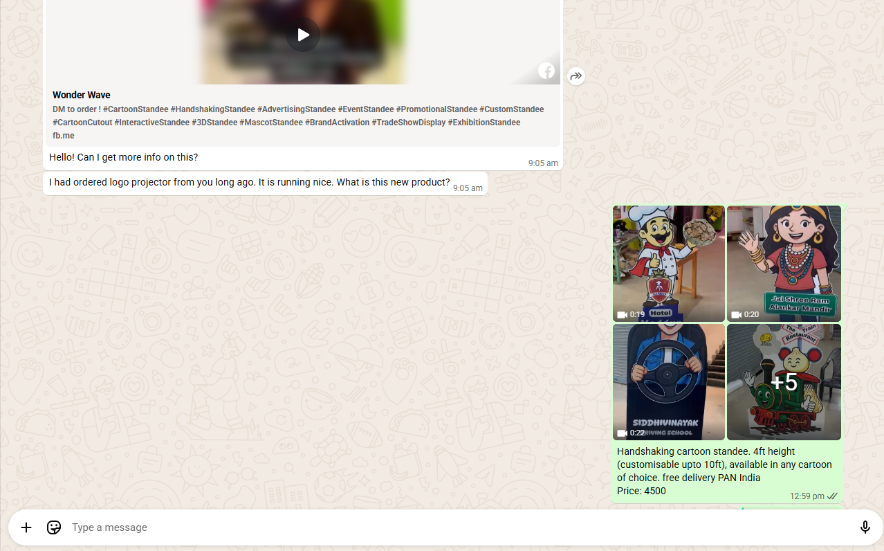
Task: Forward the Wonder Wave link message
Action: (x=576, y=76)
